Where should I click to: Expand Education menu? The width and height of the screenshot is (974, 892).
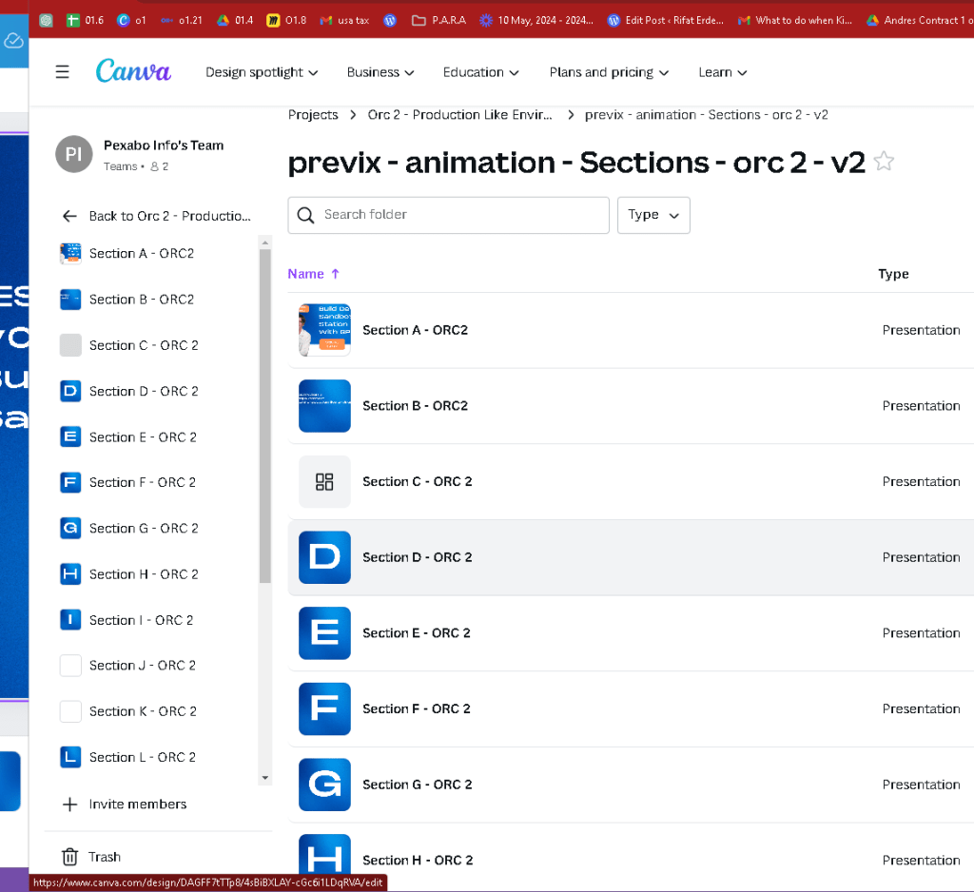pos(480,72)
